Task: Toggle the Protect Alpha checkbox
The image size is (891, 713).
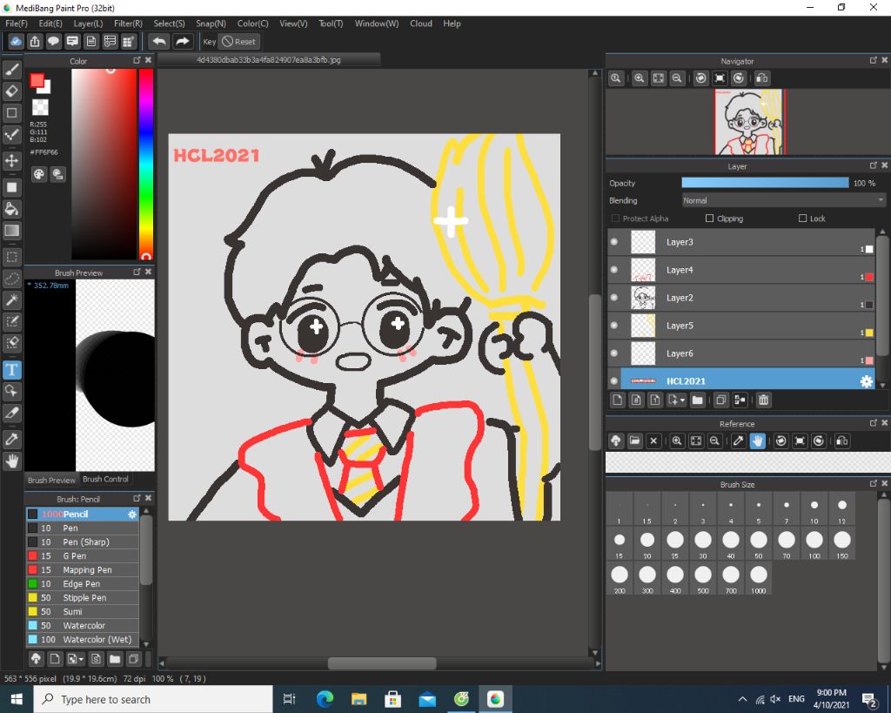Action: tap(615, 219)
